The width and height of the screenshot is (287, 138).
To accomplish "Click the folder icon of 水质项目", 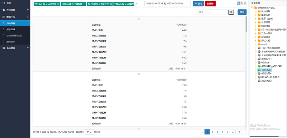I will pyautogui.click(x=259, y=22).
